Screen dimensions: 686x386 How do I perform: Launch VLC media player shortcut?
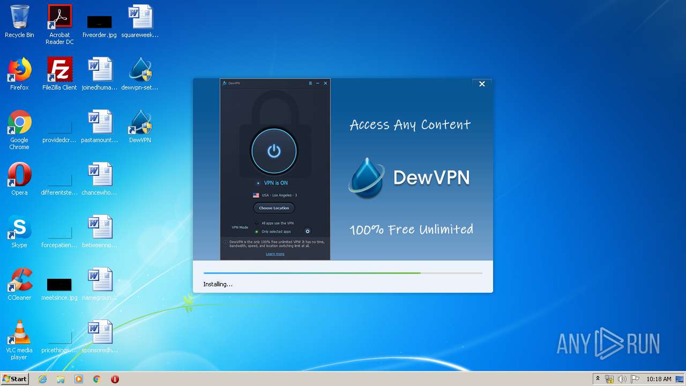[19, 340]
